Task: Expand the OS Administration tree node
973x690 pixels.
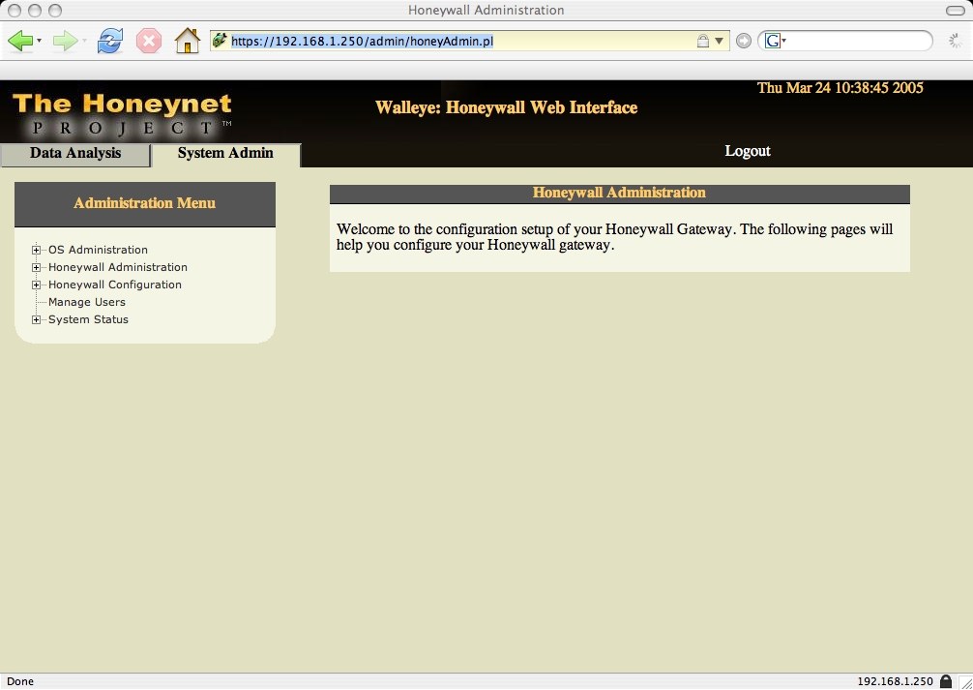Action: 36,250
